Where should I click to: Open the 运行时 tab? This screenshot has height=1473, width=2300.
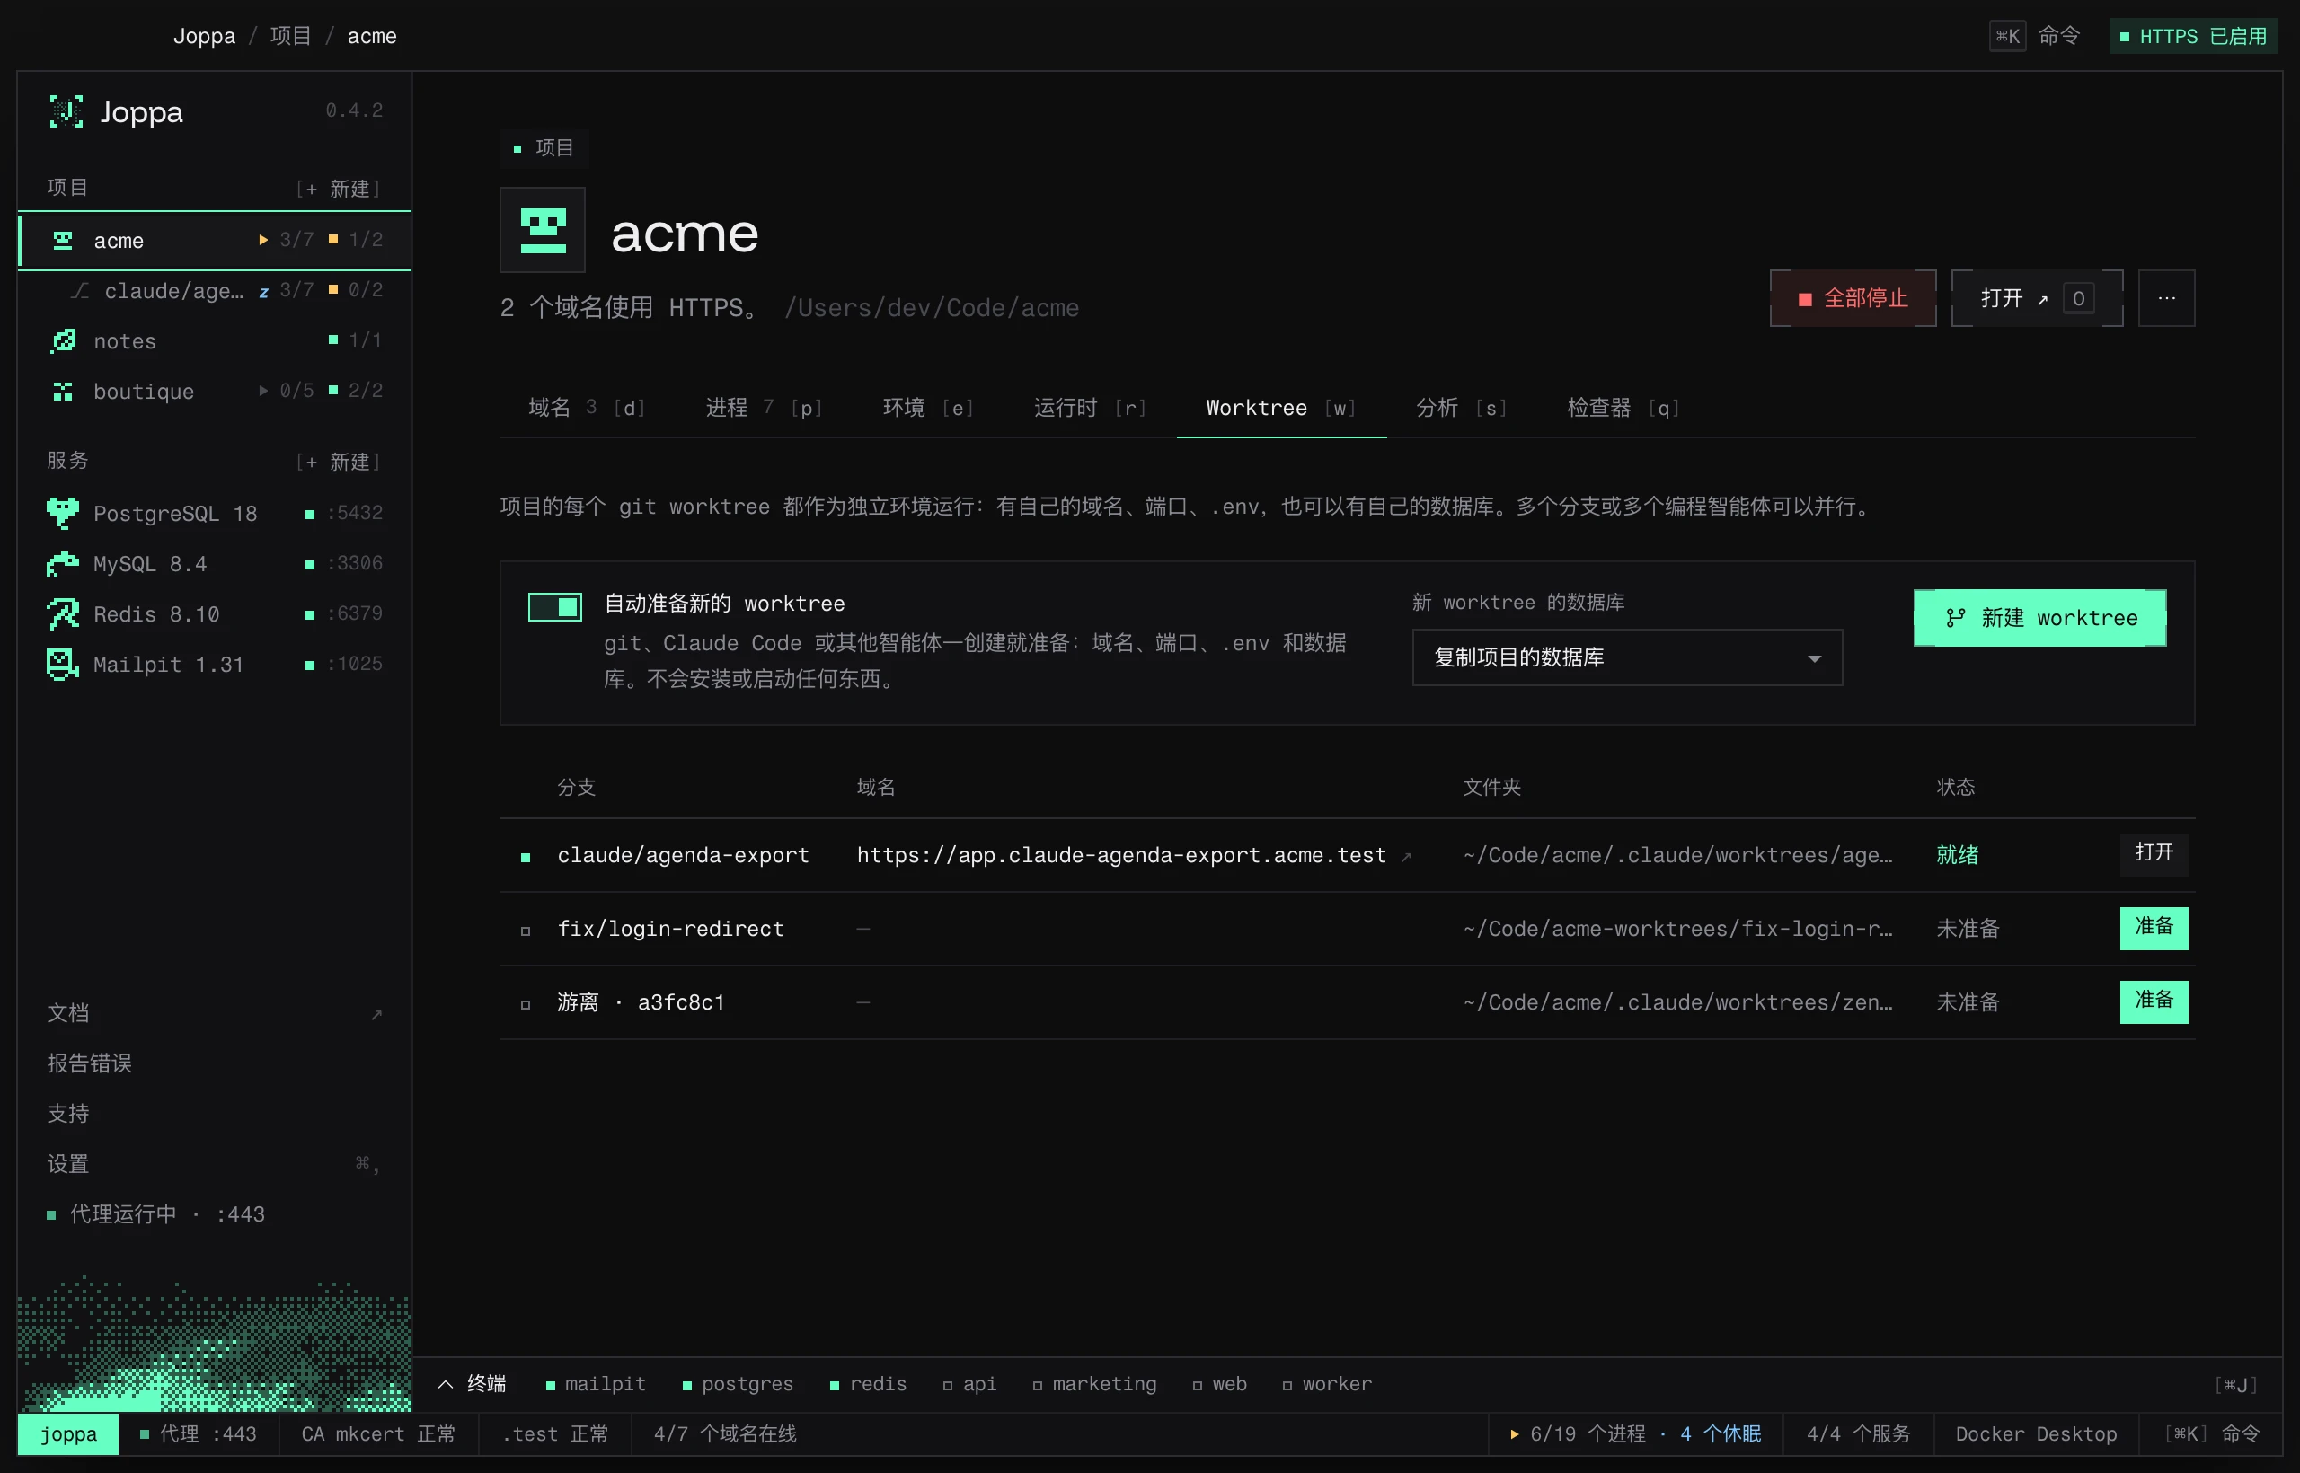coord(1089,409)
